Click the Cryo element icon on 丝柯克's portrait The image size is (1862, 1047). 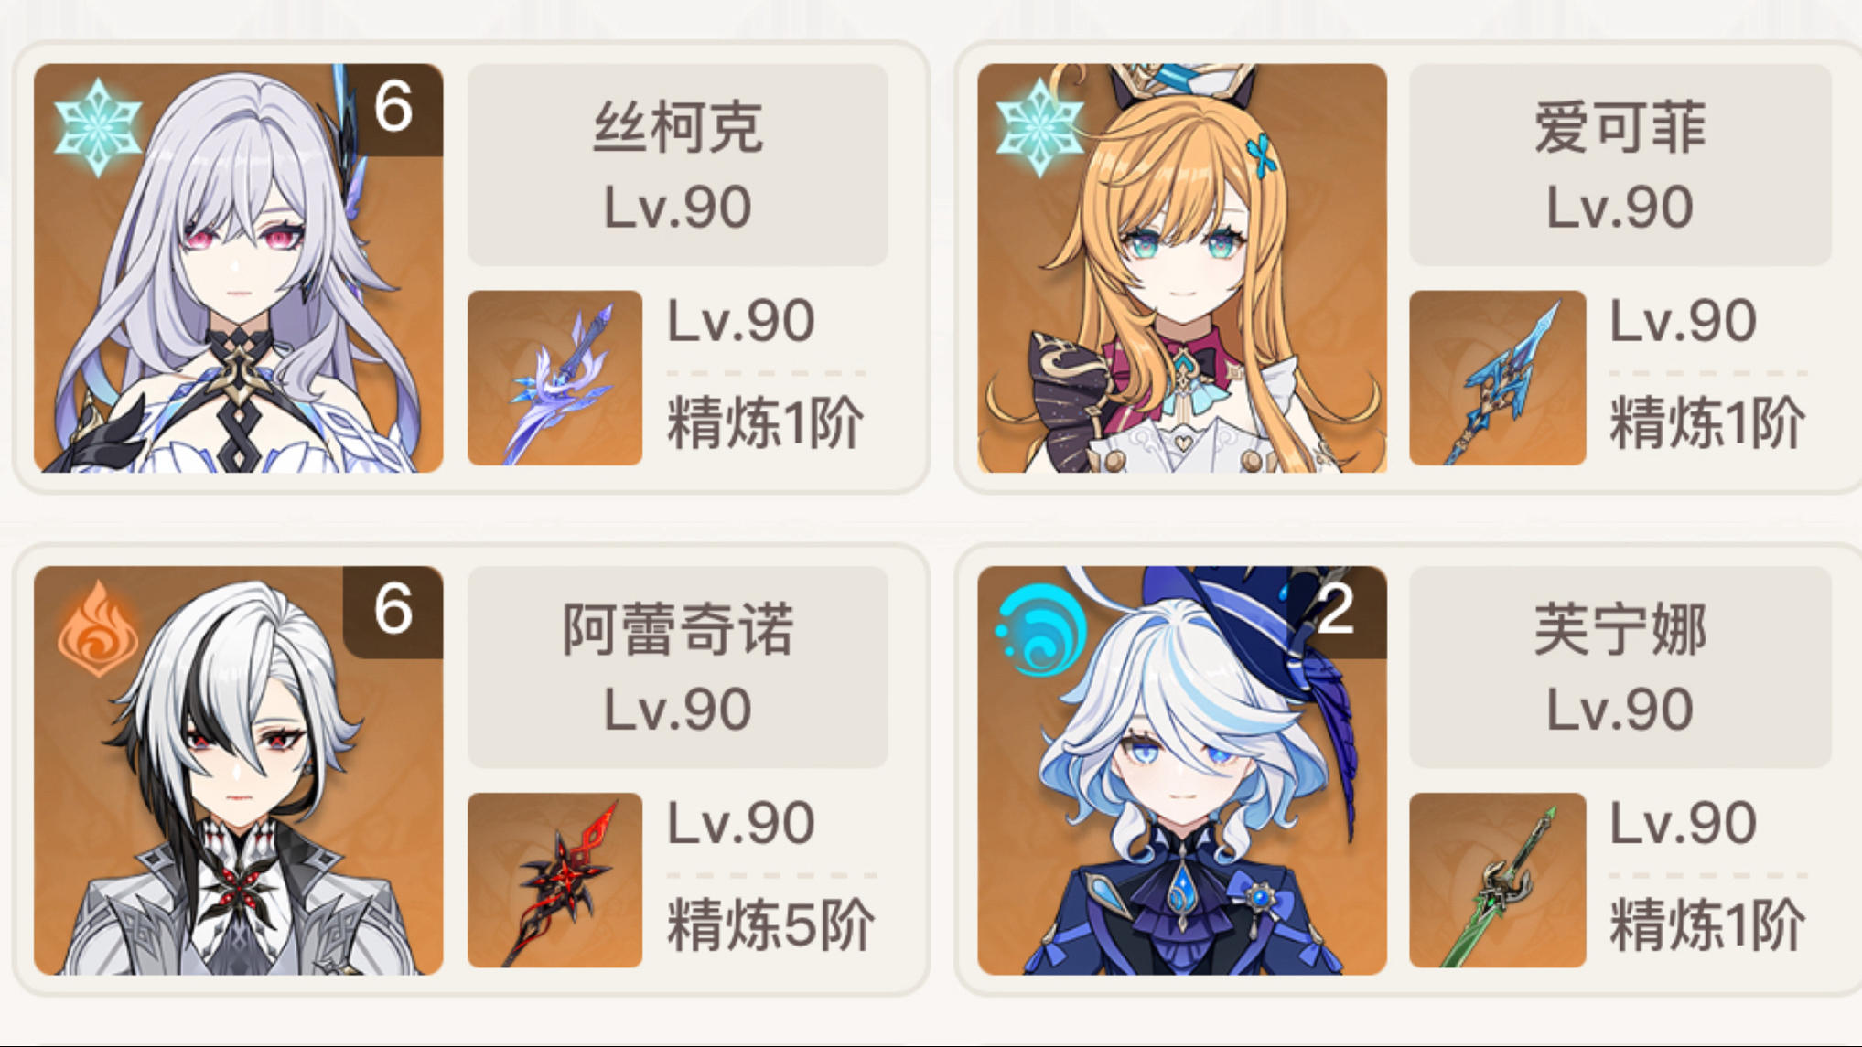coord(98,126)
